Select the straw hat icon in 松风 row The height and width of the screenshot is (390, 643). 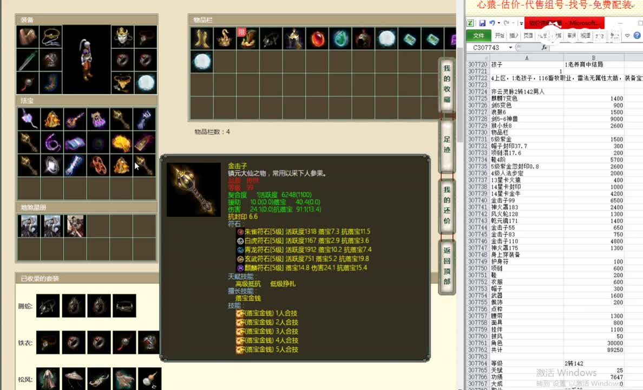(74, 379)
